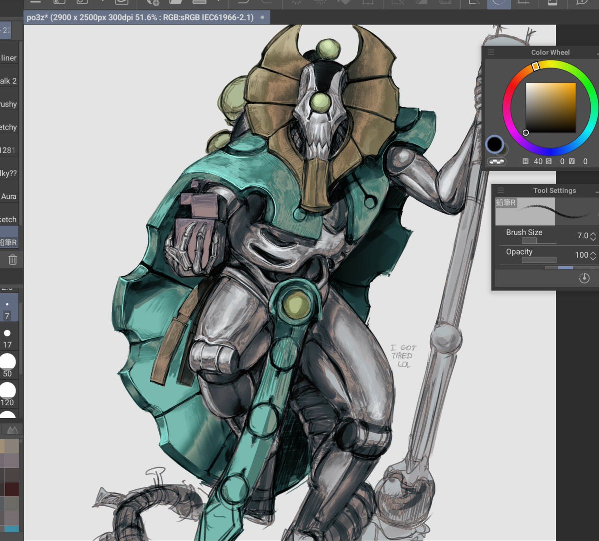Click the Color Wheel panel title
Image resolution: width=599 pixels, height=541 pixels.
(550, 52)
